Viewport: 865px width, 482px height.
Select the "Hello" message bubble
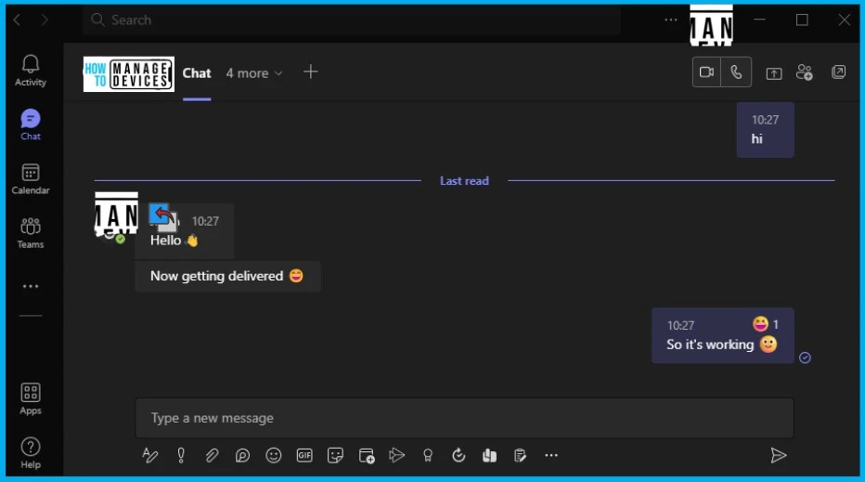click(x=185, y=231)
